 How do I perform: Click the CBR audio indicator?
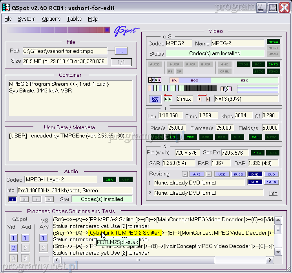pyautogui.click(x=109, y=180)
